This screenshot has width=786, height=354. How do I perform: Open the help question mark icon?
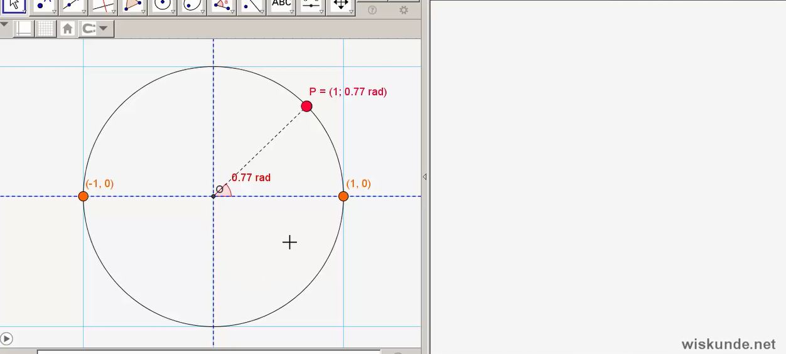point(372,10)
